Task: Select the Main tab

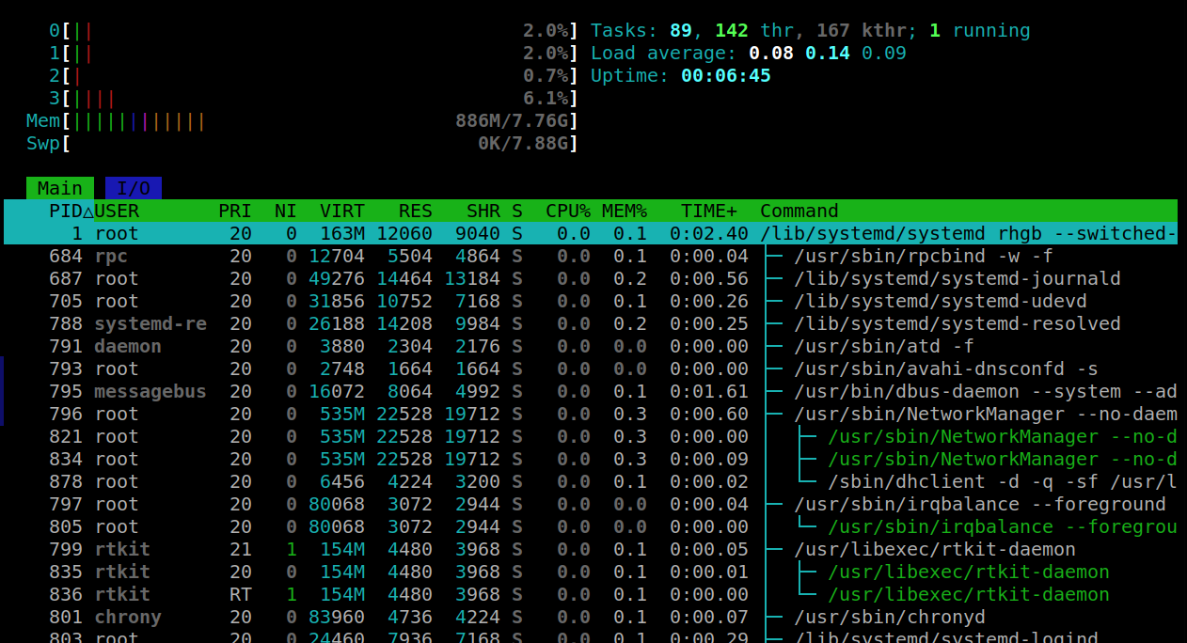Action: (x=60, y=188)
